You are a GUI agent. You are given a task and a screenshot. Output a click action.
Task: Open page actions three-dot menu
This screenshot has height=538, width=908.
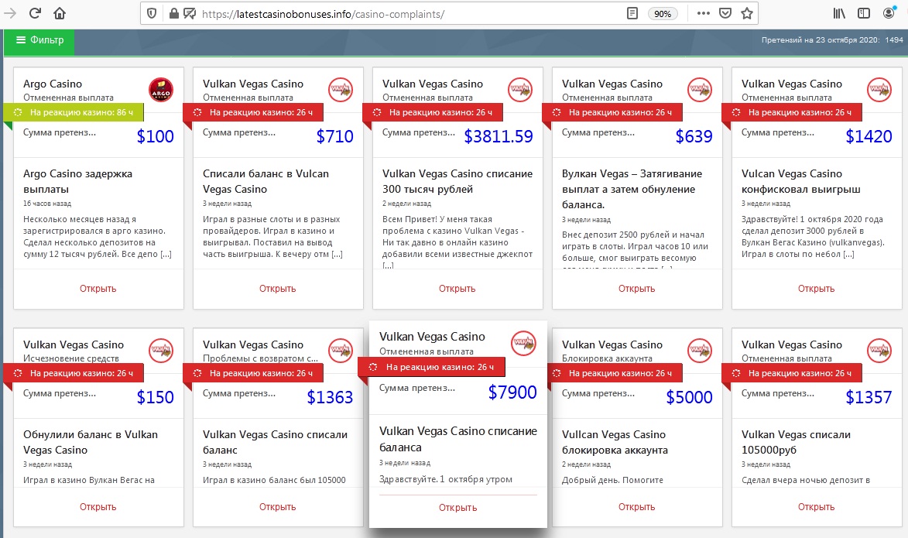[x=703, y=13]
